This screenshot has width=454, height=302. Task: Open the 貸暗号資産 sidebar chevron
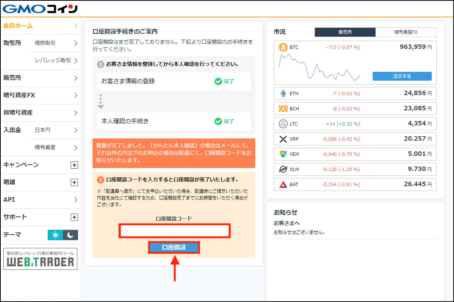pos(75,113)
